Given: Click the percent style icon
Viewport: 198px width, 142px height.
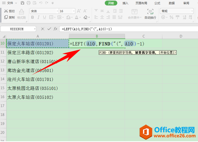Looking at the screenshot, I should pyautogui.click(x=171, y=17).
